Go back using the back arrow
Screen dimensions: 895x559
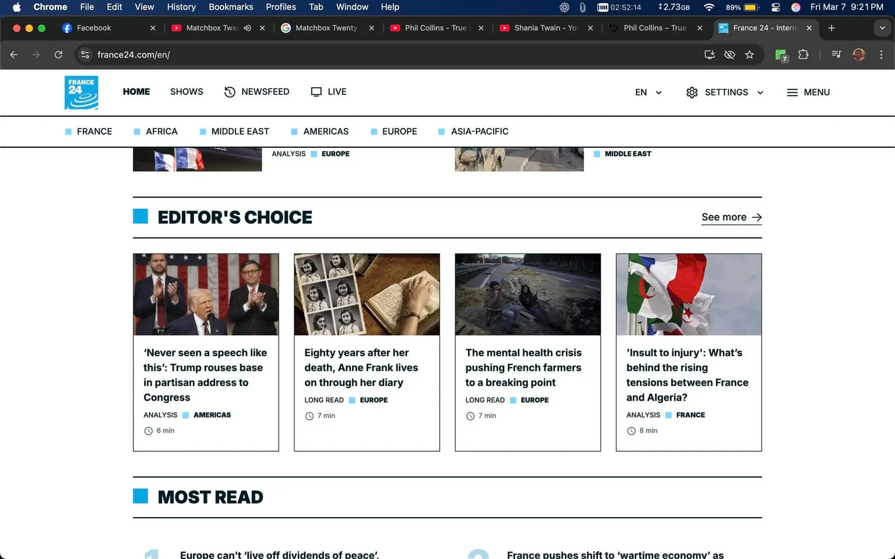(x=13, y=54)
